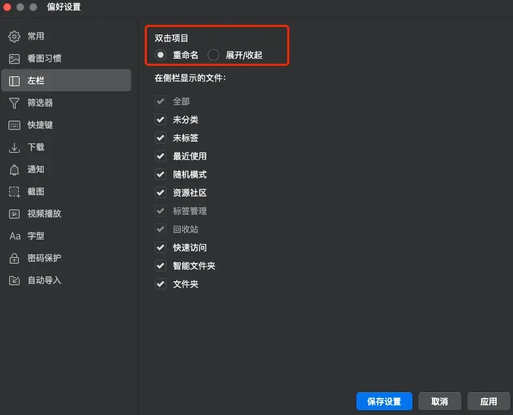Select the 展开/收起 radio option
513x415 pixels.
click(213, 55)
